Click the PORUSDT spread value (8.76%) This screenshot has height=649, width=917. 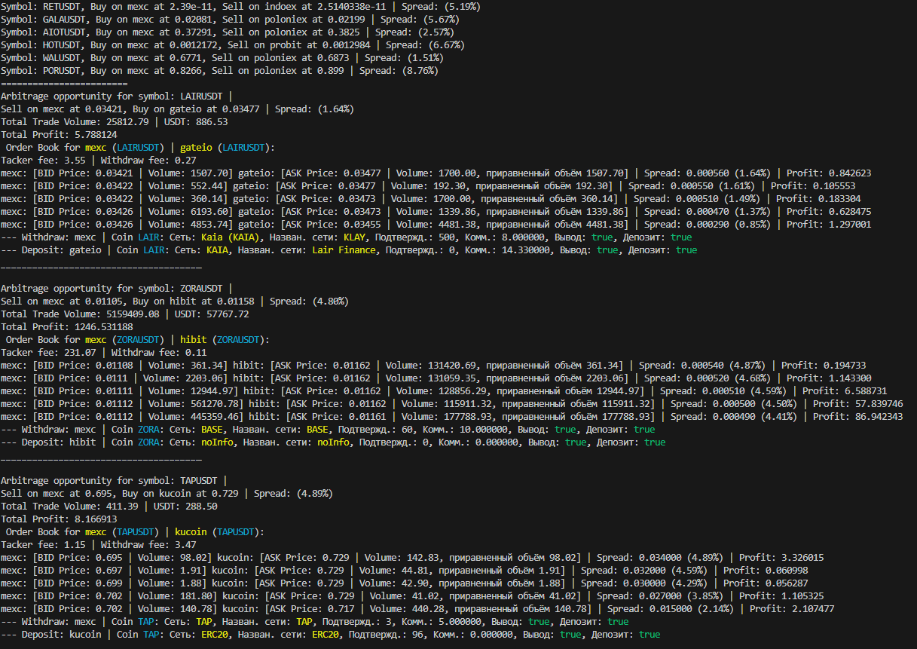point(419,70)
